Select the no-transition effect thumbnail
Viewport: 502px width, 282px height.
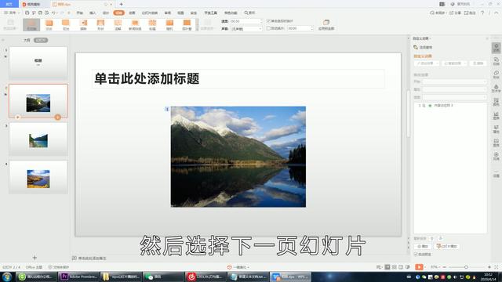31,24
